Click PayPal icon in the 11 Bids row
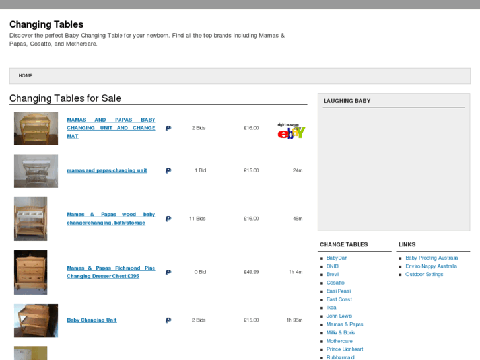Viewport: 480px width, 360px height. tap(168, 219)
